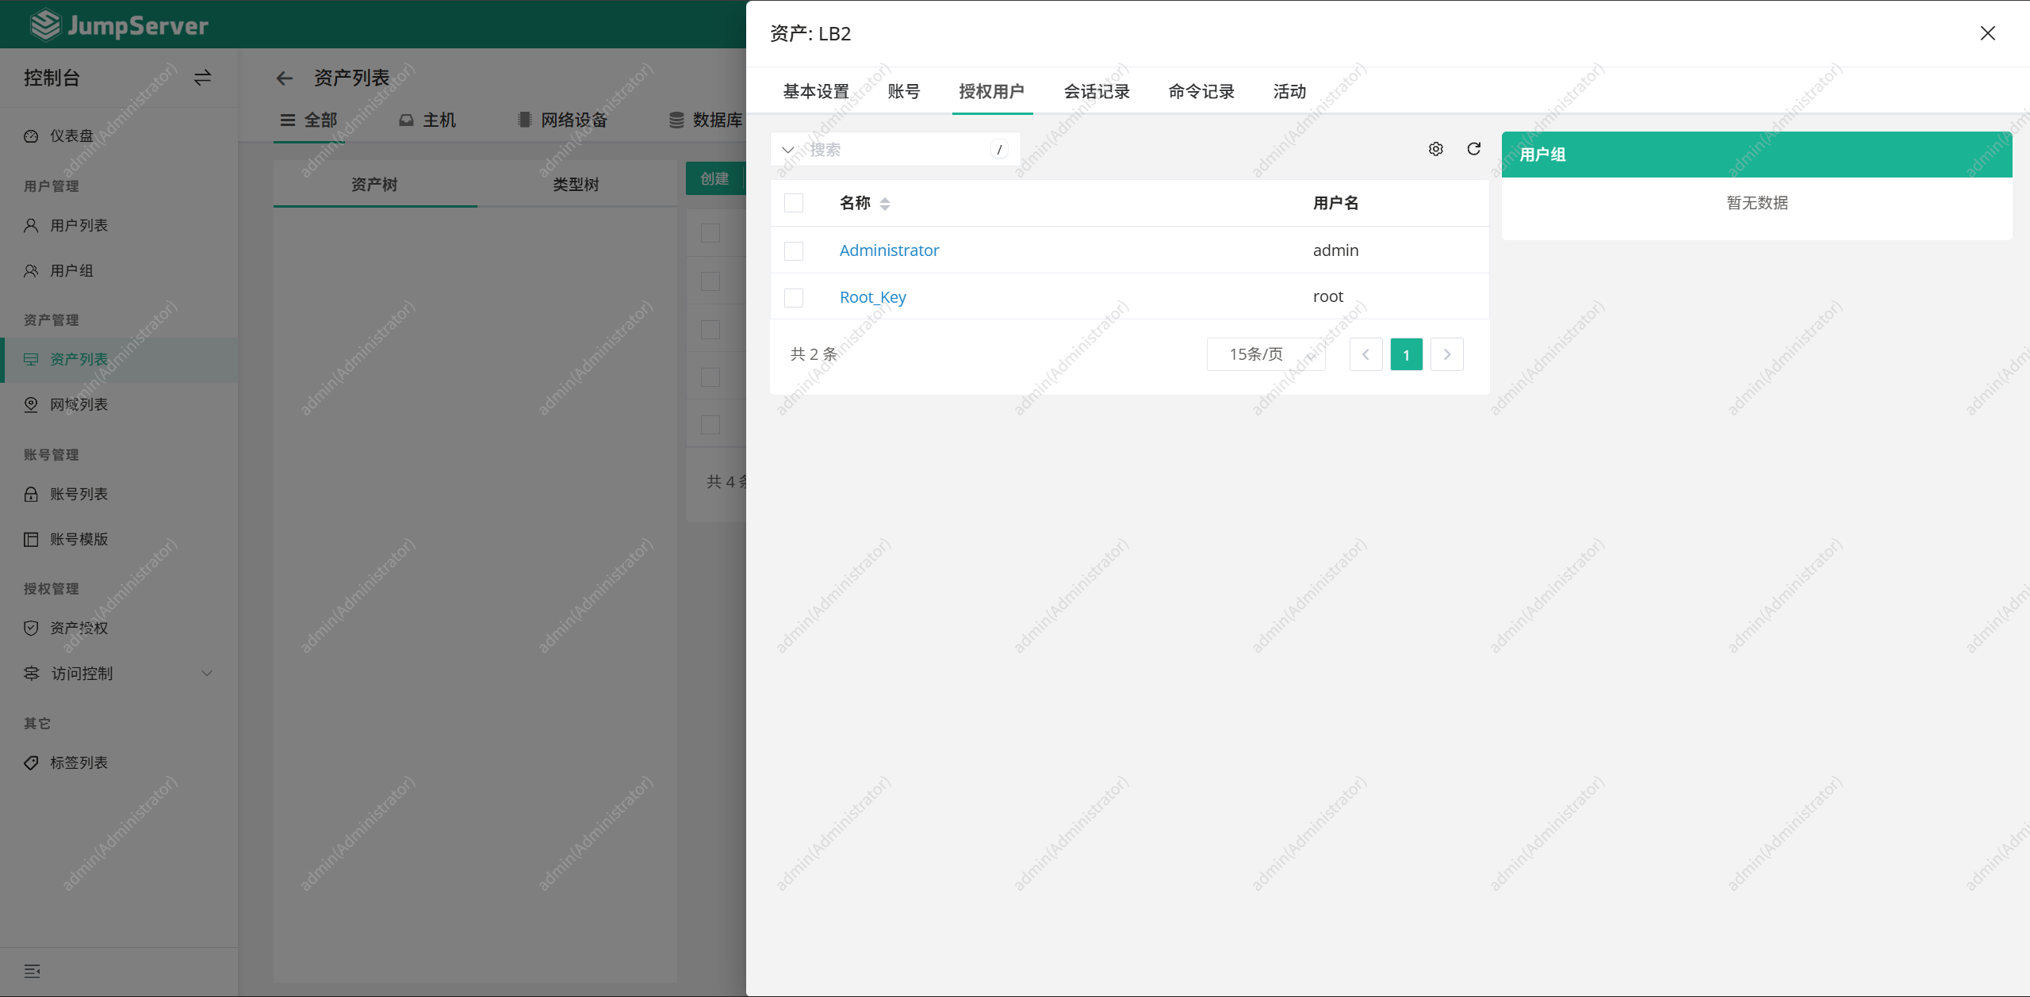Viewport: 2030px width, 997px height.
Task: Check the fourth checkbox in background asset list
Action: (710, 377)
